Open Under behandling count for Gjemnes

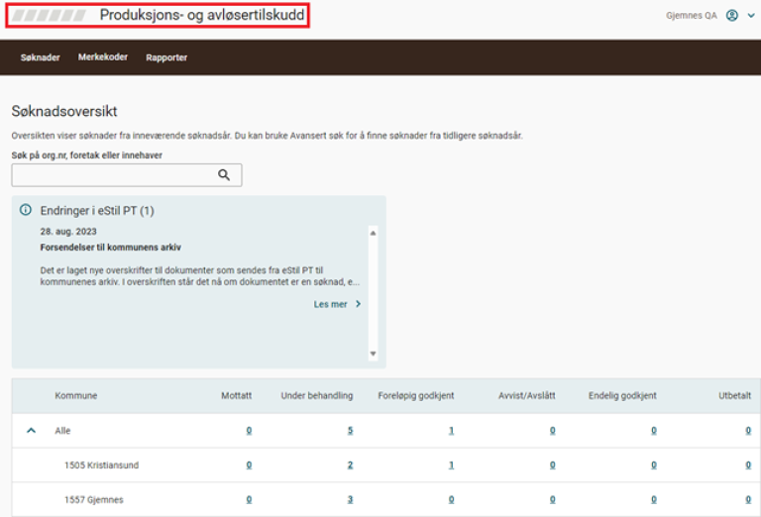pyautogui.click(x=350, y=500)
